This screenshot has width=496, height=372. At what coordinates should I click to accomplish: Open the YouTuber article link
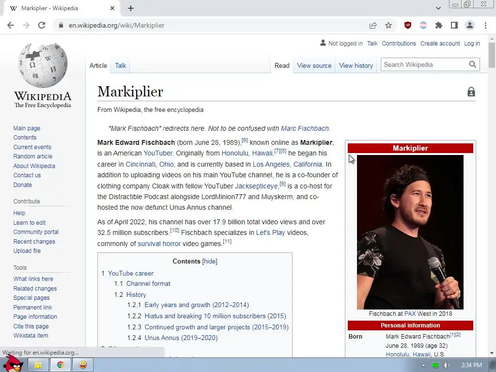coord(158,153)
